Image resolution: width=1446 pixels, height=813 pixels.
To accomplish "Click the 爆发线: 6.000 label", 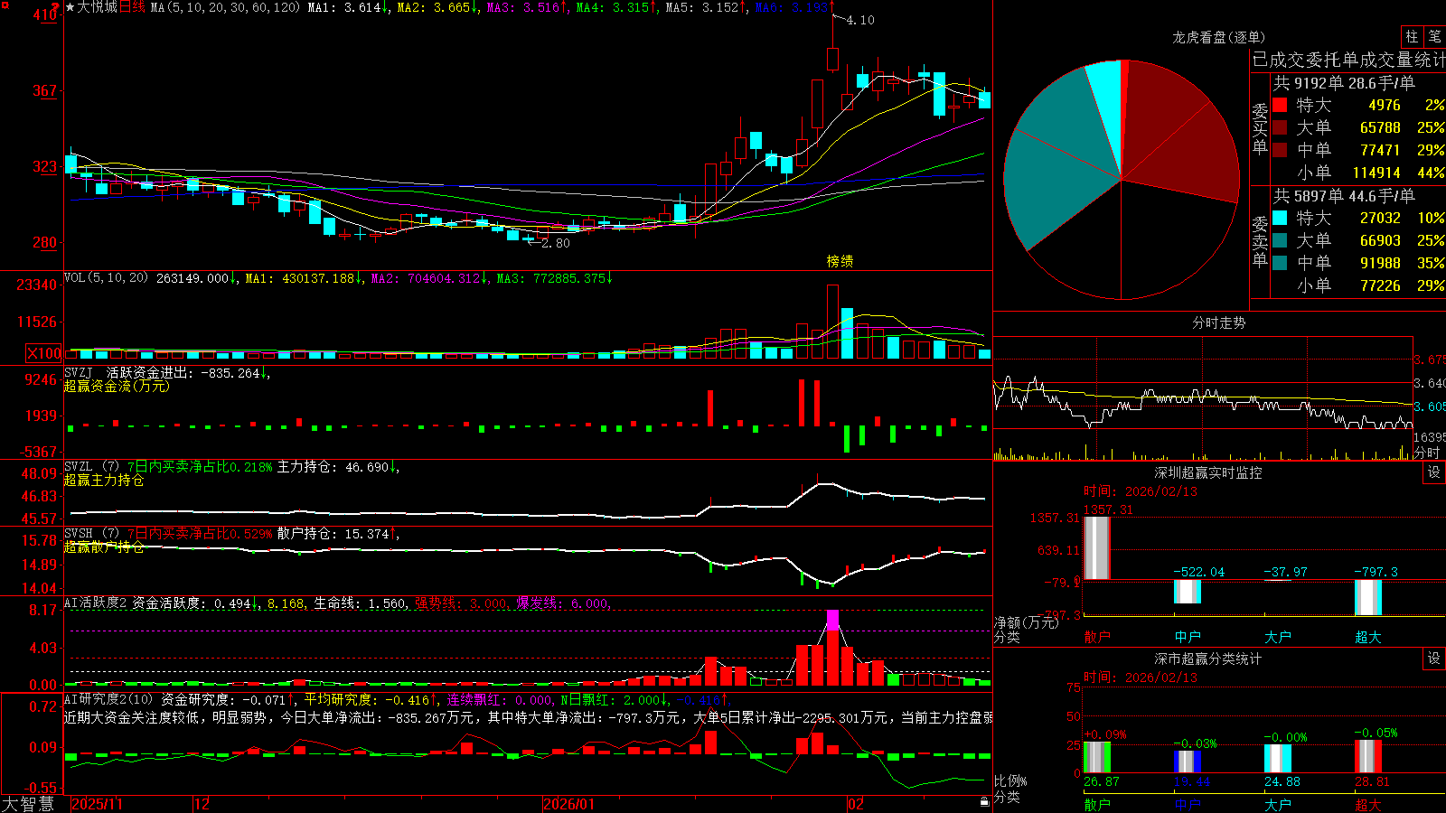I will pos(564,603).
